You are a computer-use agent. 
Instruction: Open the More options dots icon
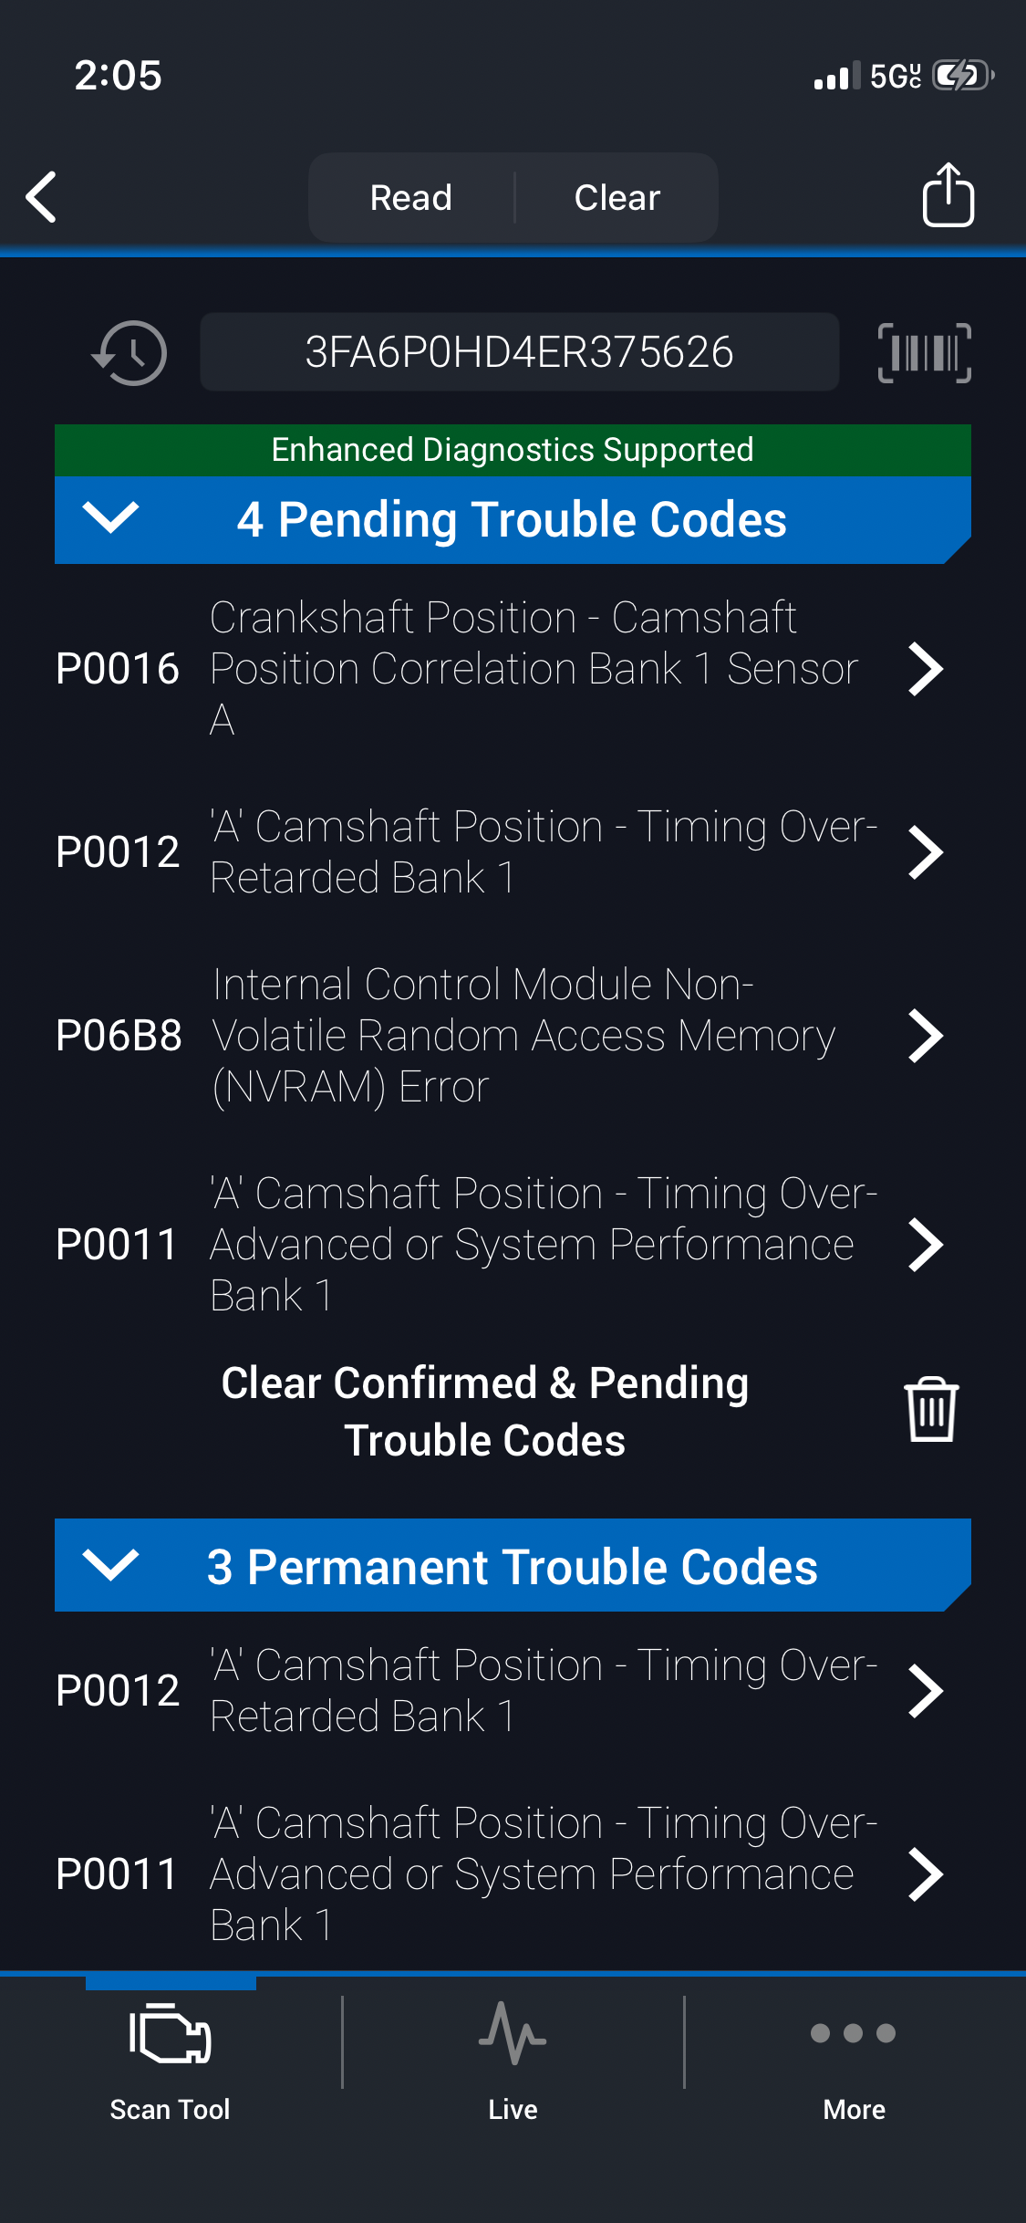(x=854, y=2035)
